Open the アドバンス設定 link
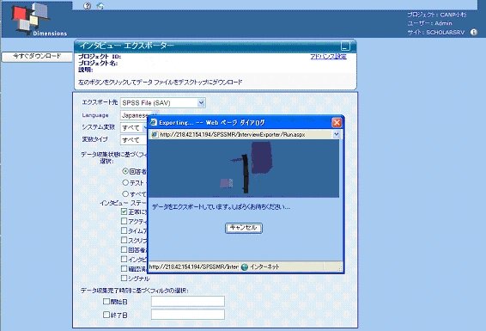This screenshot has height=331, width=486. click(x=329, y=57)
